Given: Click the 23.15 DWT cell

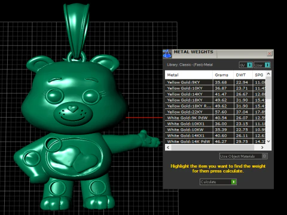Looking at the screenshot, I should tap(243, 124).
